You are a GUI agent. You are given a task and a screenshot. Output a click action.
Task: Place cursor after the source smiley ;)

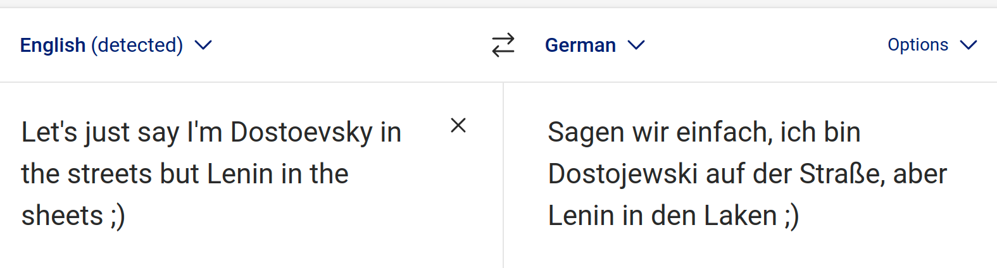click(127, 216)
